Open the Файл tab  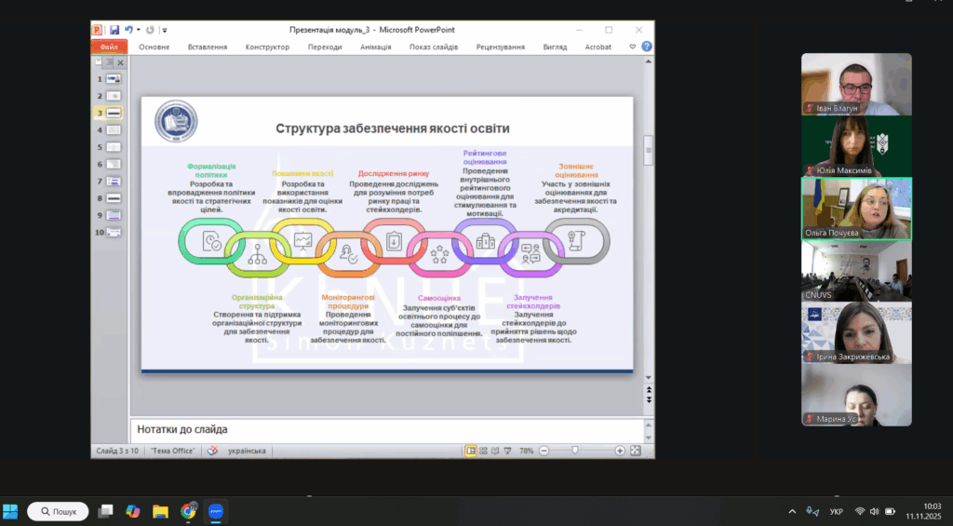pyautogui.click(x=109, y=47)
